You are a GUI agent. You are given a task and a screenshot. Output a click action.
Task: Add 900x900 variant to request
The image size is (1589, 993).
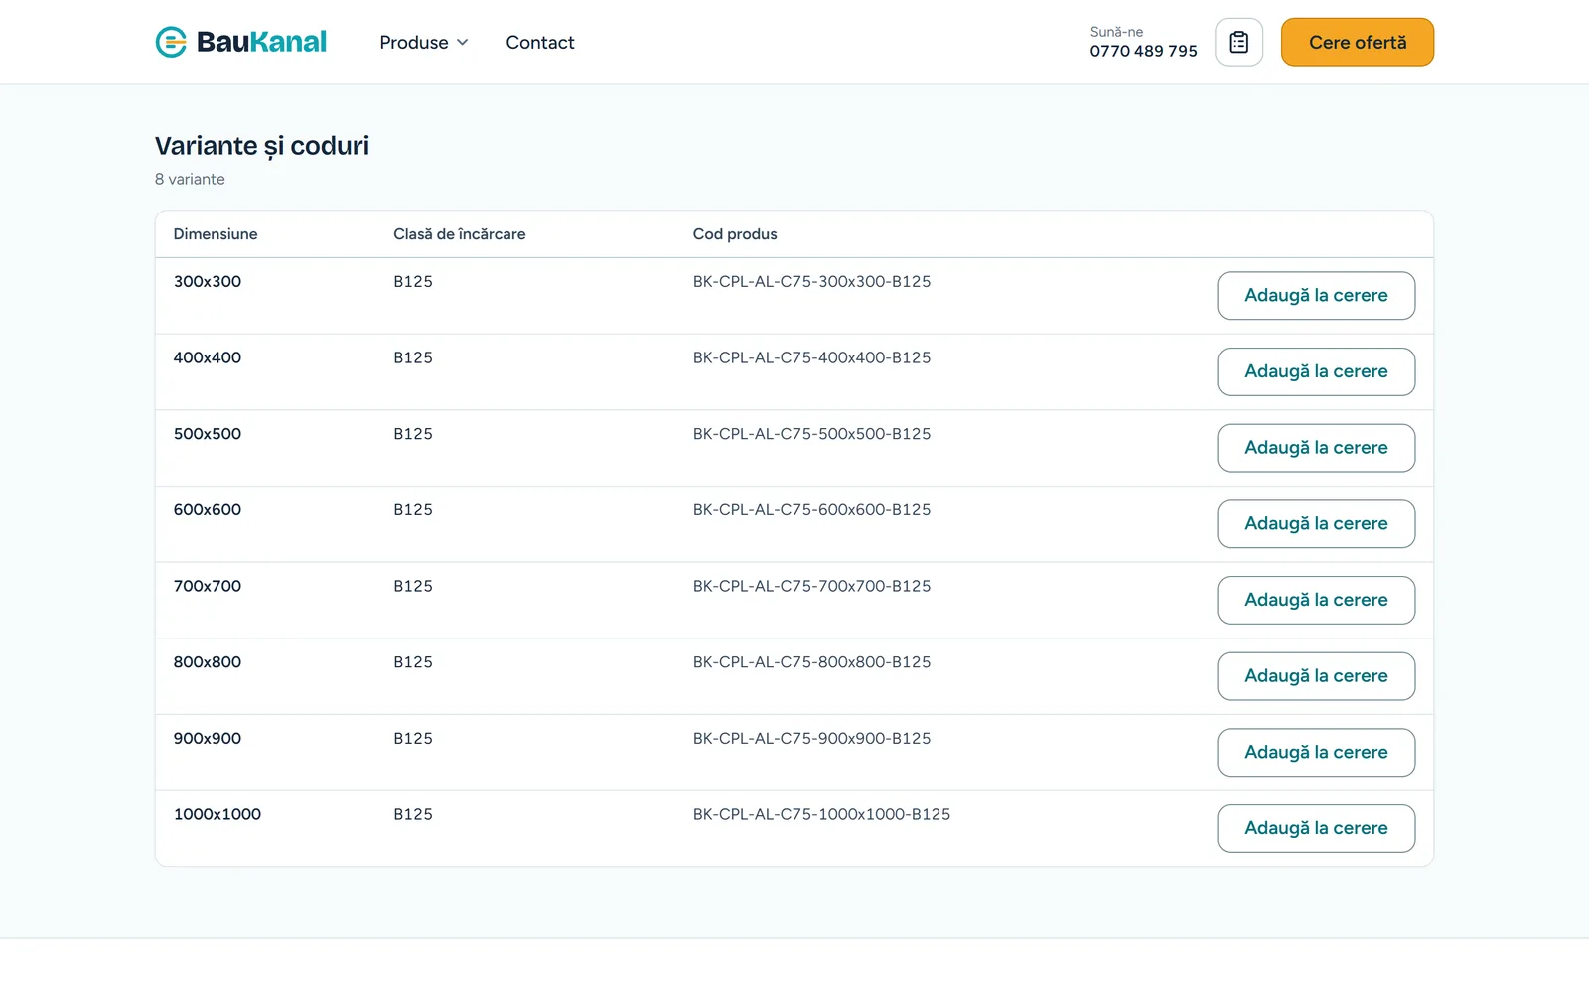(x=1316, y=753)
